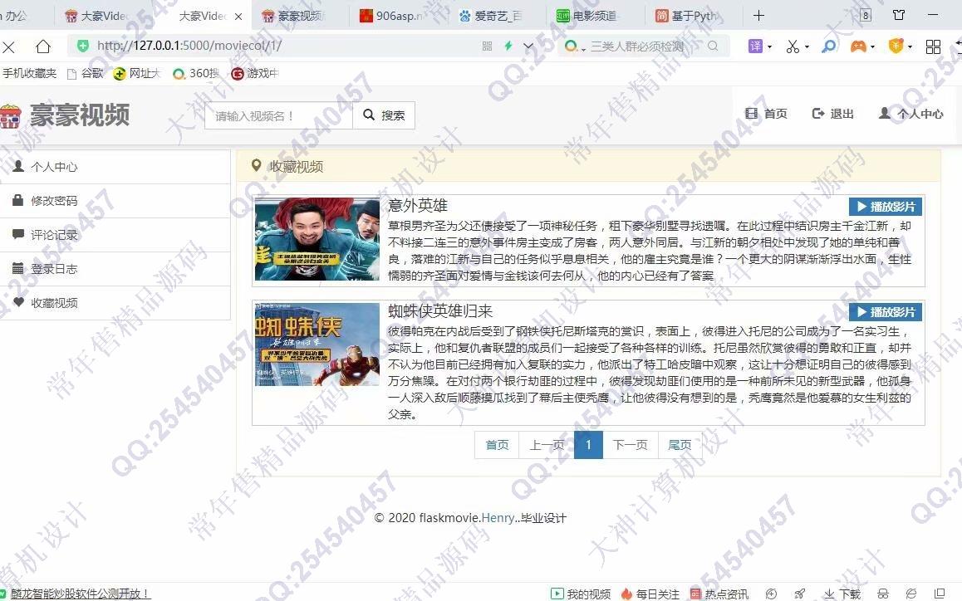Open 下载 downloads in the status bar

842,594
